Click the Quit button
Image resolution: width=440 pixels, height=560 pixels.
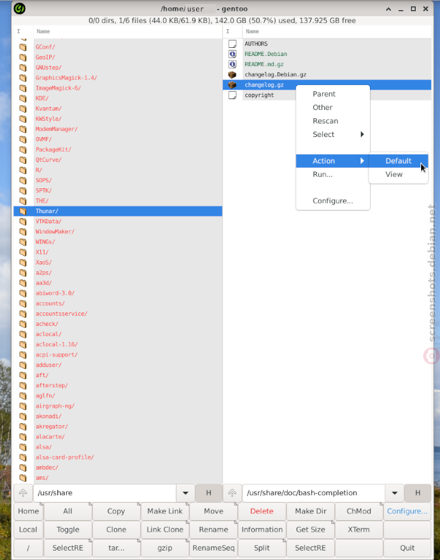tap(407, 548)
